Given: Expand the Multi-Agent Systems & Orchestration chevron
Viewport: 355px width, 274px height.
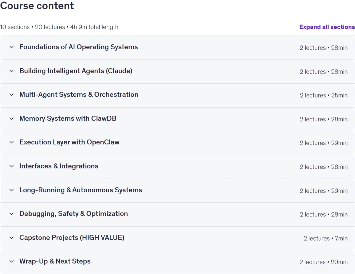Looking at the screenshot, I should [12, 95].
